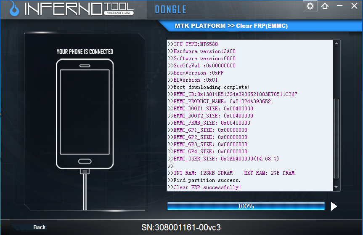Close the Inferno Tool window
363x235 pixels.
(x=354, y=6)
